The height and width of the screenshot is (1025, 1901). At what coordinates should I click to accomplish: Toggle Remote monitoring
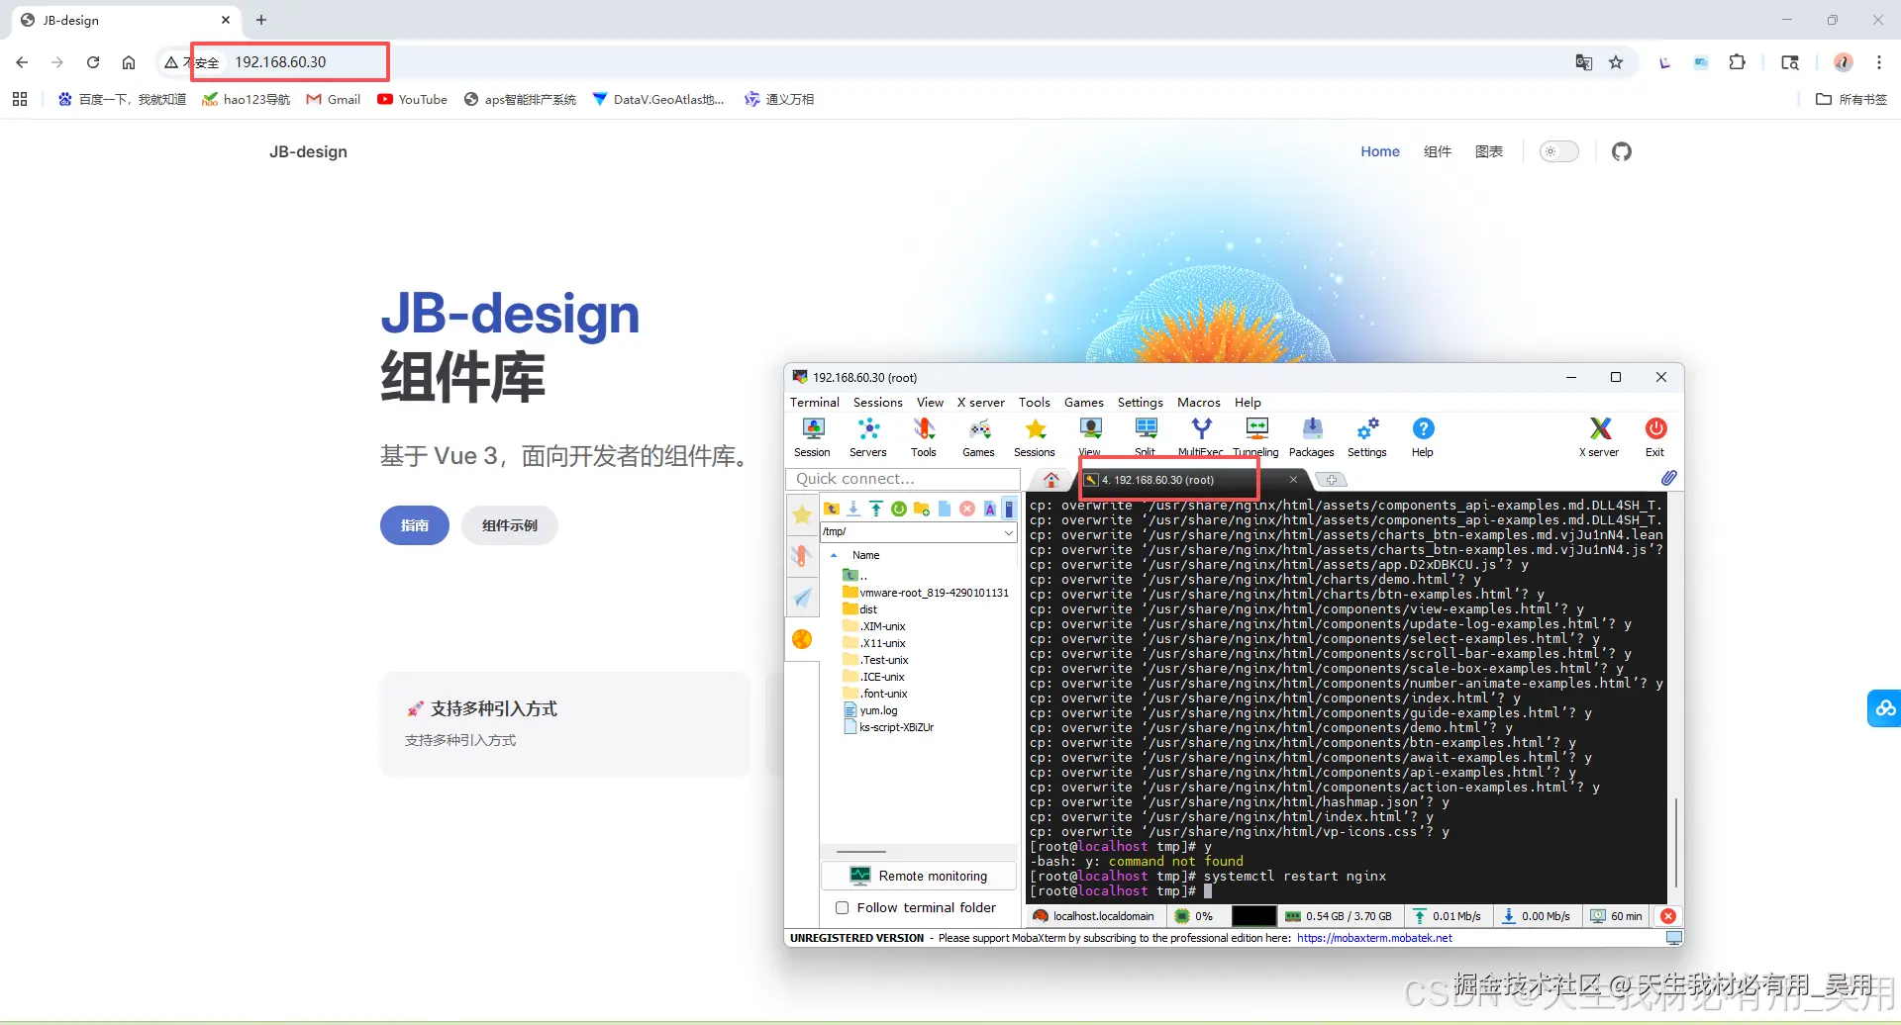919,875
